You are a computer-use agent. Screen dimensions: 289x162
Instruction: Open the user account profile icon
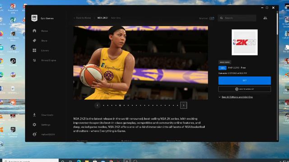[x=34, y=134]
